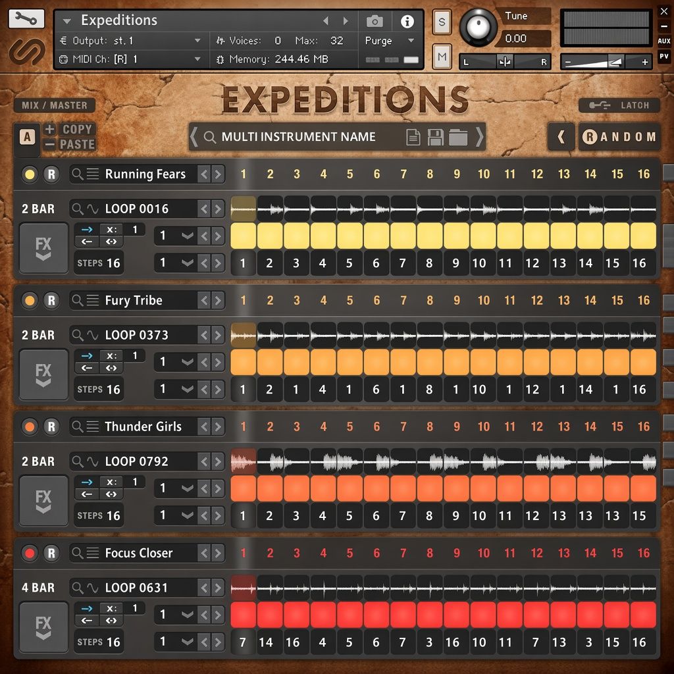Open preset list icon next to Fury Tribe
The image size is (674, 674).
[x=92, y=300]
